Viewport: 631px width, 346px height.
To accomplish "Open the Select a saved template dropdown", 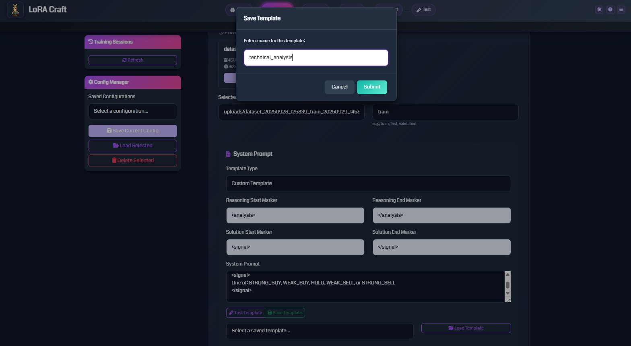I will (320, 331).
